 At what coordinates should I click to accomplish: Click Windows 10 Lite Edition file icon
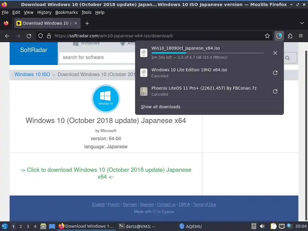point(144,73)
